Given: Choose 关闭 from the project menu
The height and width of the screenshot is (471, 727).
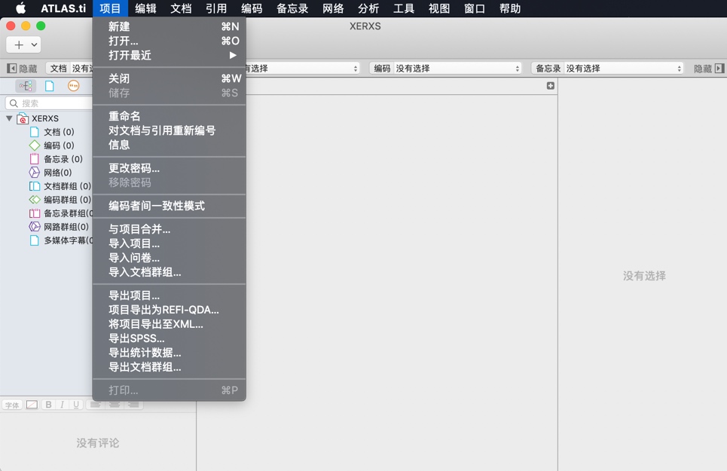Looking at the screenshot, I should tap(170, 78).
